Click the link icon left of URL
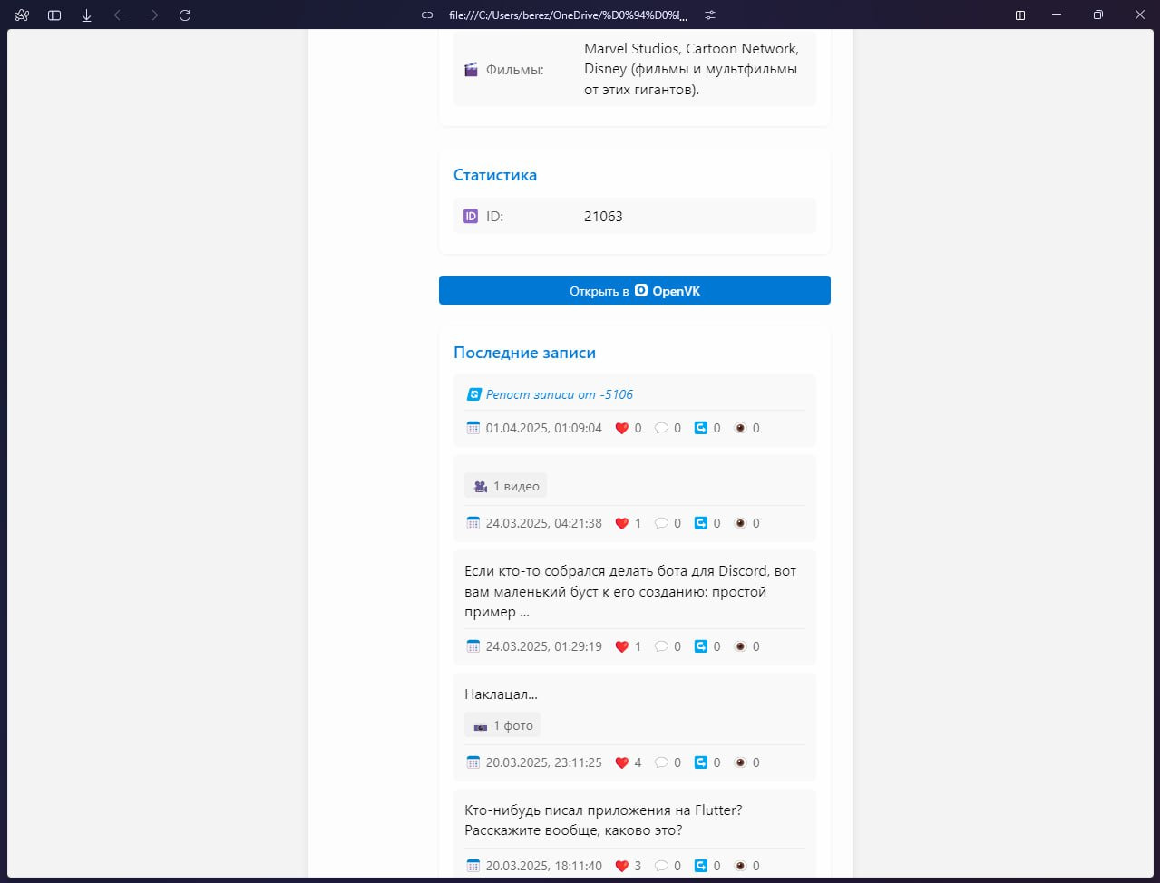1160x883 pixels. [427, 15]
